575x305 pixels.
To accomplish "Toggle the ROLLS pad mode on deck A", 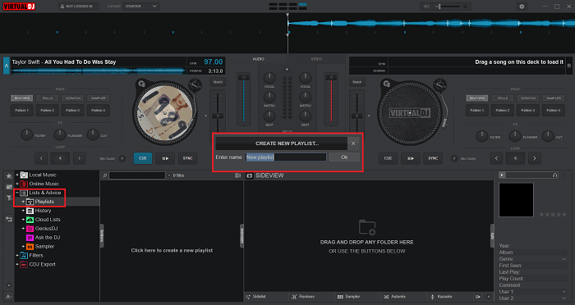I will (48, 98).
